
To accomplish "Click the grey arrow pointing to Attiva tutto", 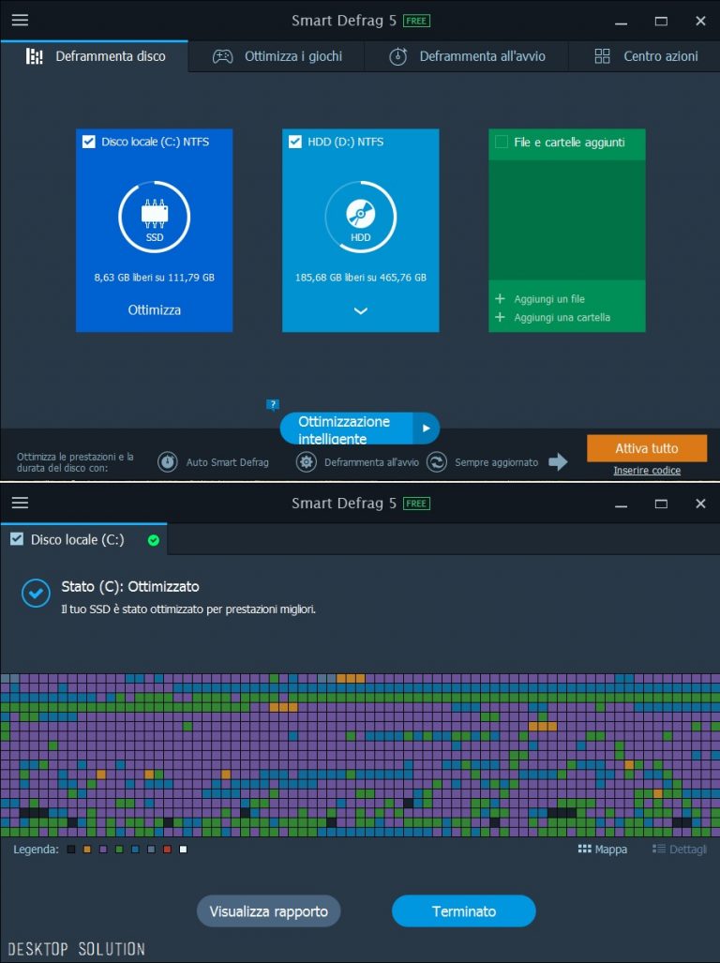I will click(558, 462).
